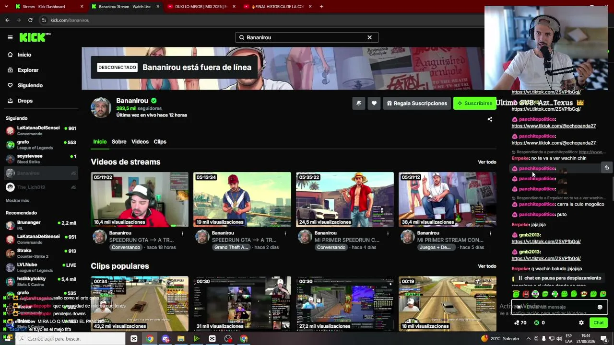Click the reply arrow on the hovered chat message
The image size is (614, 345).
607,168
